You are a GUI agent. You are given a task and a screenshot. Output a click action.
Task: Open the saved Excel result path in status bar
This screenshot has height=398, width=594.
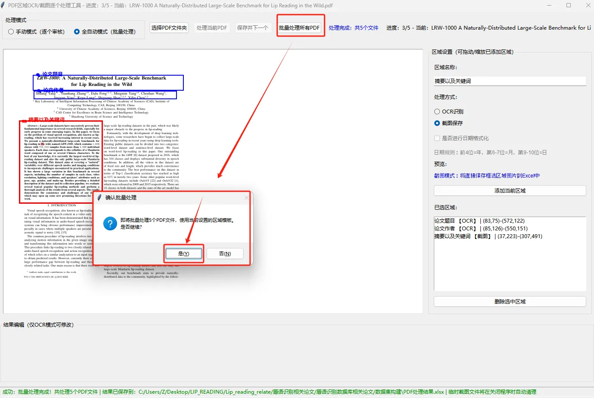(x=289, y=392)
